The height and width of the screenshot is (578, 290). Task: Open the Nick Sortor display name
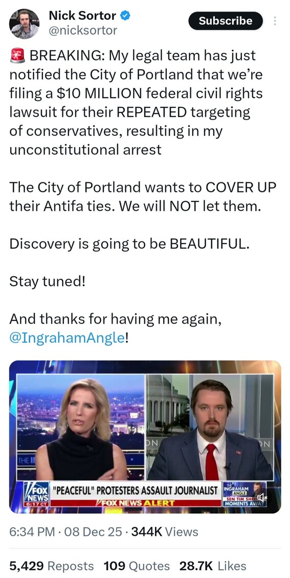83,15
